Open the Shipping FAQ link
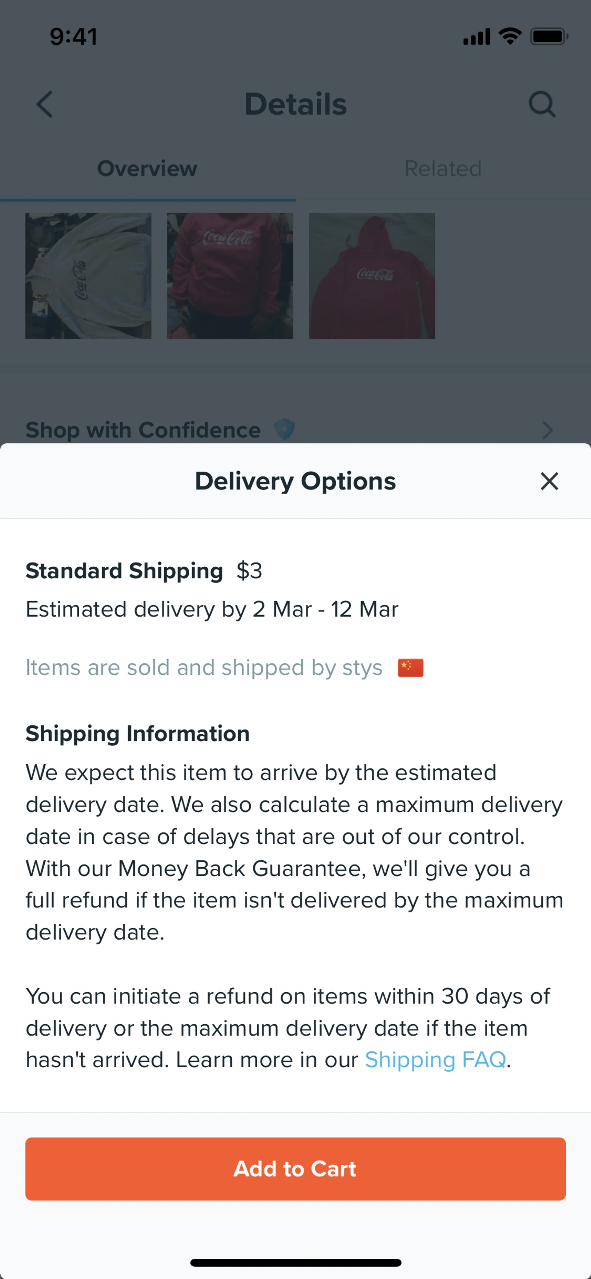The width and height of the screenshot is (591, 1279). pos(435,1060)
